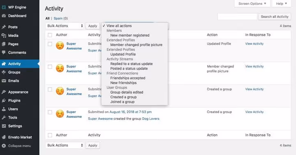Click the Collapse menu arrow icon
This screenshot has height=155, width=296.
4,146
